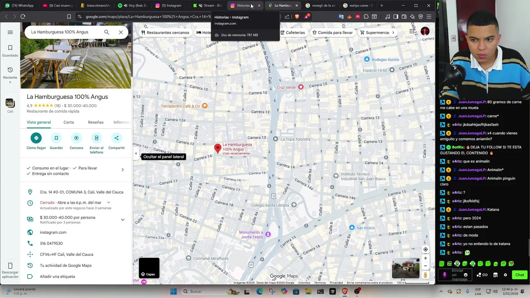The image size is (530, 298).
Task: Open the Google Maps hamburger menu
Action: 10,32
